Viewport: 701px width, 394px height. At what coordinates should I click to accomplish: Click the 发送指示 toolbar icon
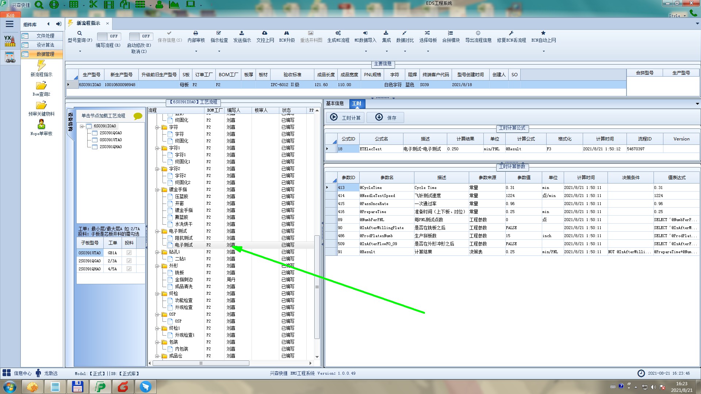tap(242, 33)
